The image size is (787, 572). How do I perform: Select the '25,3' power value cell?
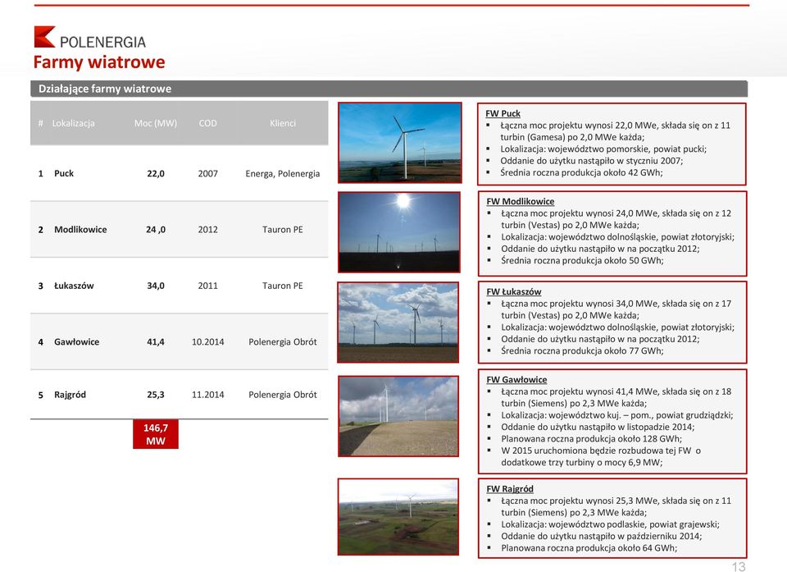pos(156,395)
